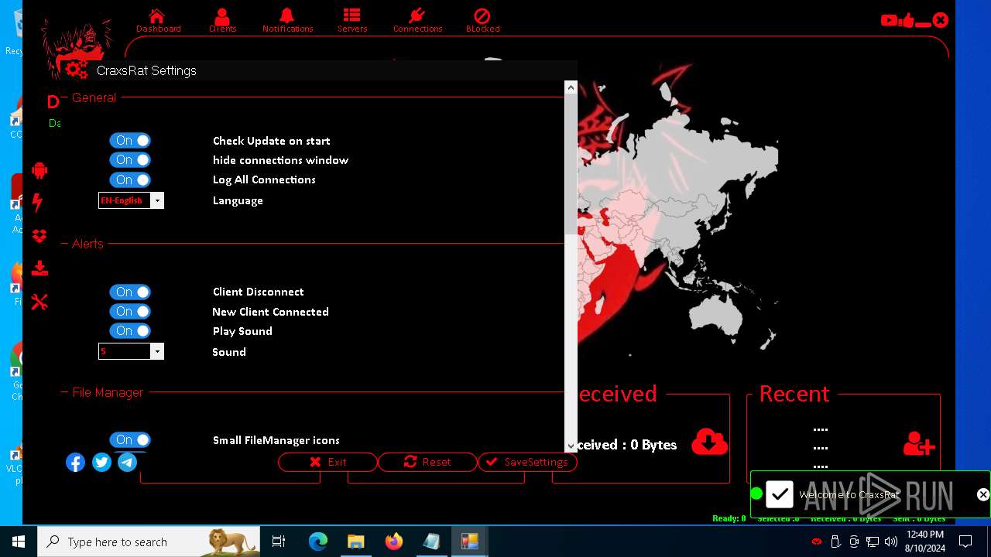Dismiss the Welcome to CraxsRat notification
The image size is (991, 557).
pos(982,494)
